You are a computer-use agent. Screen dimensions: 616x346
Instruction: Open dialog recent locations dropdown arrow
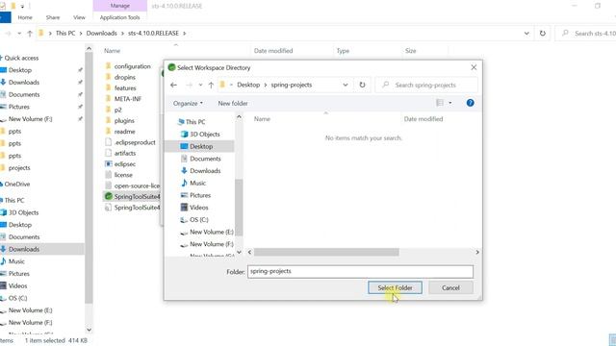(200, 85)
